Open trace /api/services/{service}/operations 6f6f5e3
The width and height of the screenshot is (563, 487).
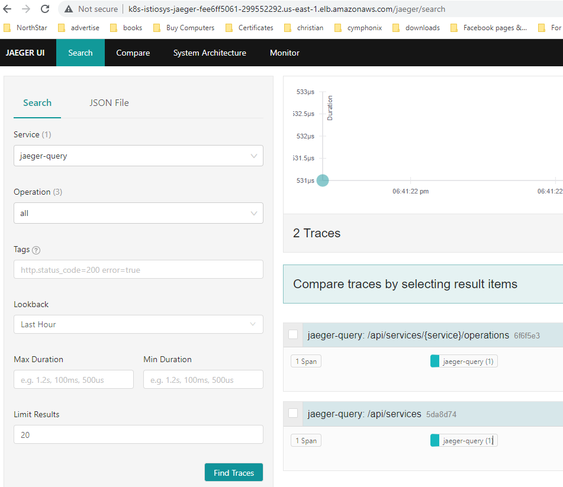pos(424,335)
